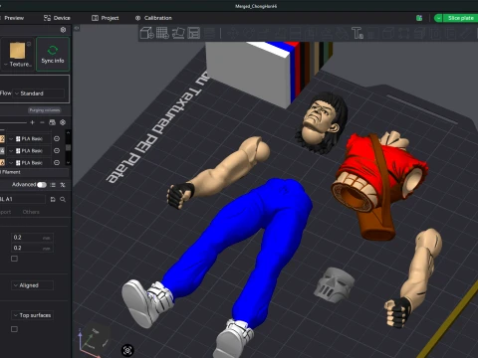478x358 pixels.
Task: Open the Others settings tab
Action: [31, 212]
